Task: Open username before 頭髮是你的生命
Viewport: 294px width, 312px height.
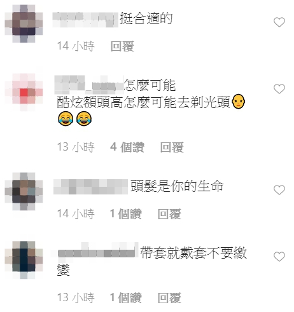Action: (x=90, y=187)
